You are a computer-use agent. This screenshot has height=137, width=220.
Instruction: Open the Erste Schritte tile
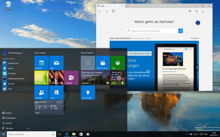[x=88, y=92]
